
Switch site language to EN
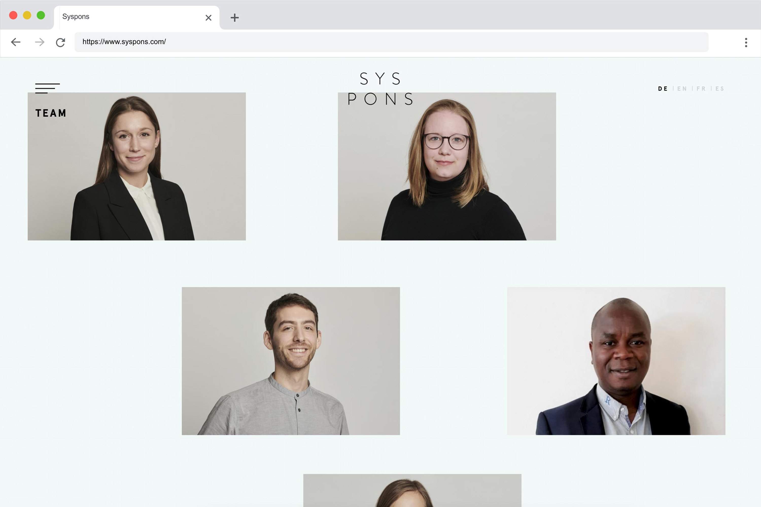pyautogui.click(x=682, y=88)
